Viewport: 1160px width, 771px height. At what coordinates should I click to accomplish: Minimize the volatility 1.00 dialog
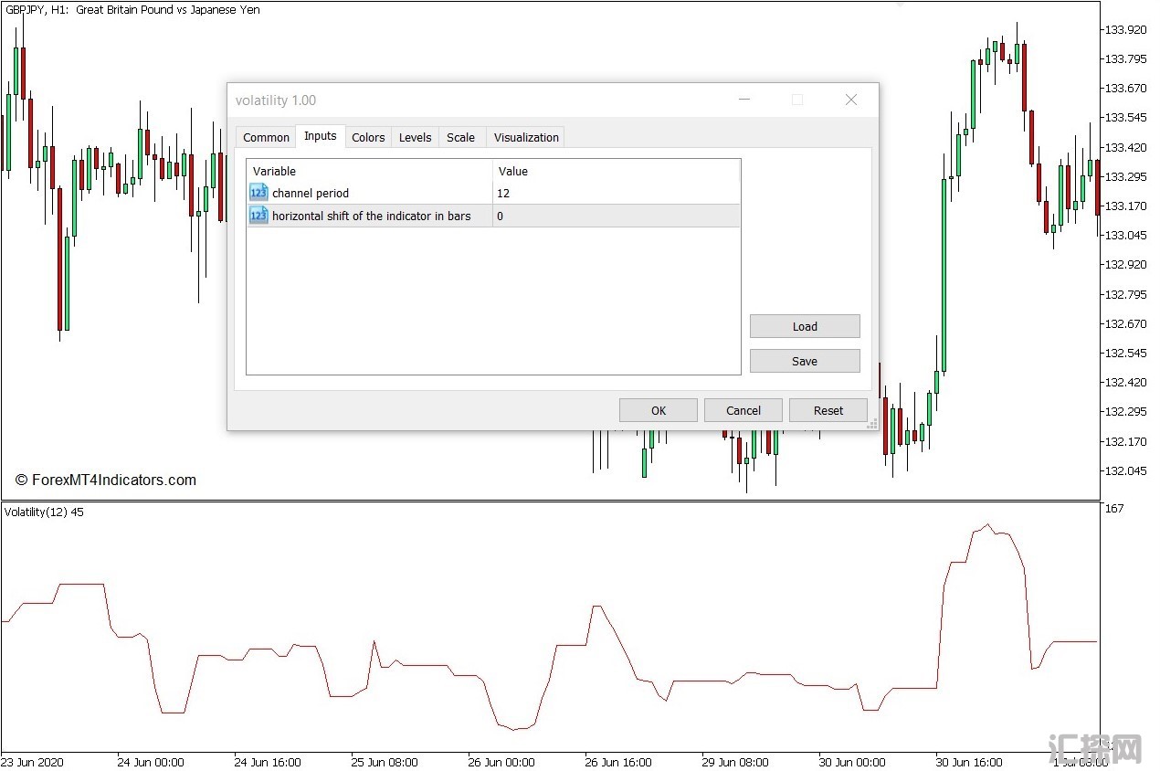[744, 100]
